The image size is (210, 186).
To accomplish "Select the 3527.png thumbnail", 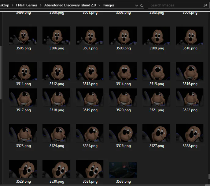I will 156,133.
